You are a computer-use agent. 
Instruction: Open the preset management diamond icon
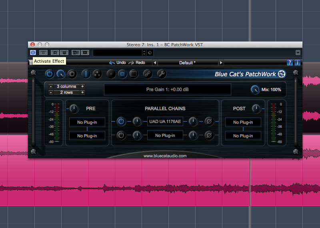click(150, 53)
